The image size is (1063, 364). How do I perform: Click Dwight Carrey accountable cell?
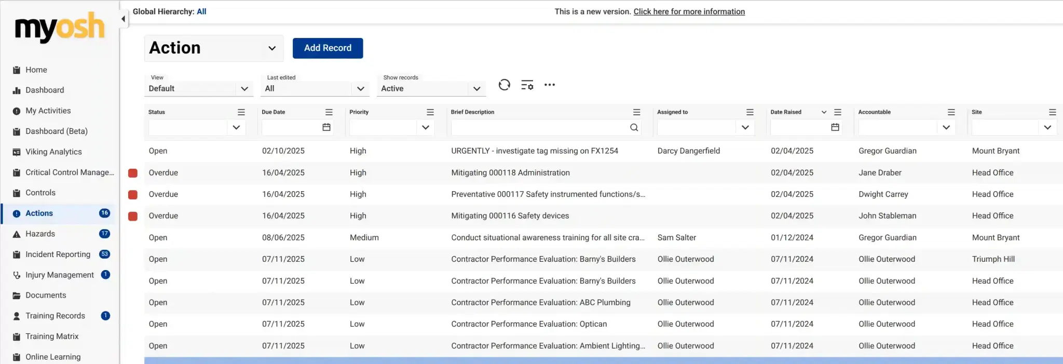(x=883, y=194)
